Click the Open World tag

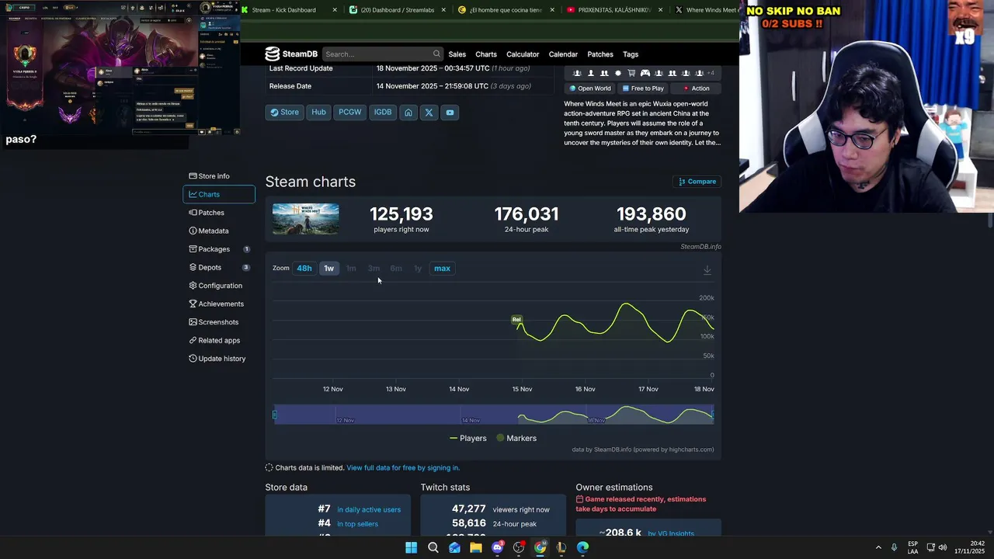590,89
